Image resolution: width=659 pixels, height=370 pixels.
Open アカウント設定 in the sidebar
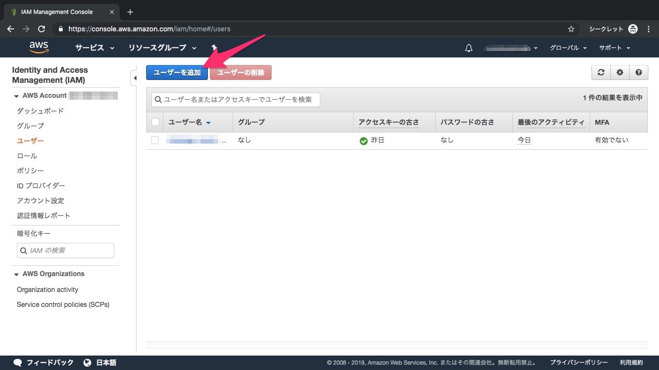click(x=41, y=200)
